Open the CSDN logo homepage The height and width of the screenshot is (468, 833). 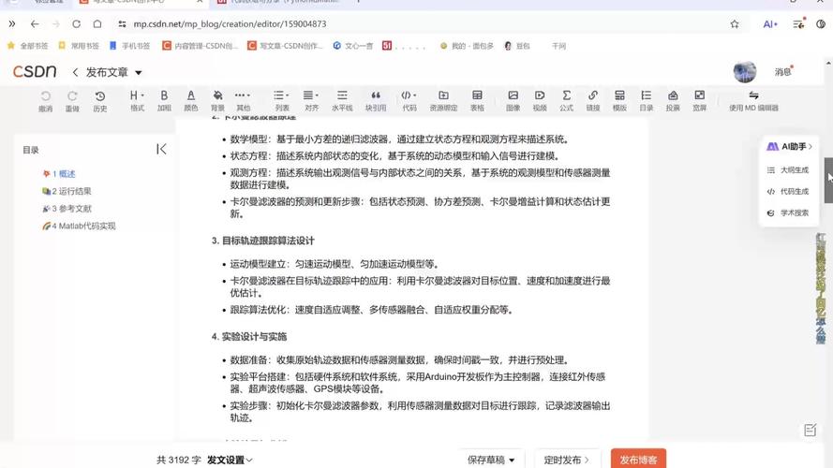[x=35, y=72]
